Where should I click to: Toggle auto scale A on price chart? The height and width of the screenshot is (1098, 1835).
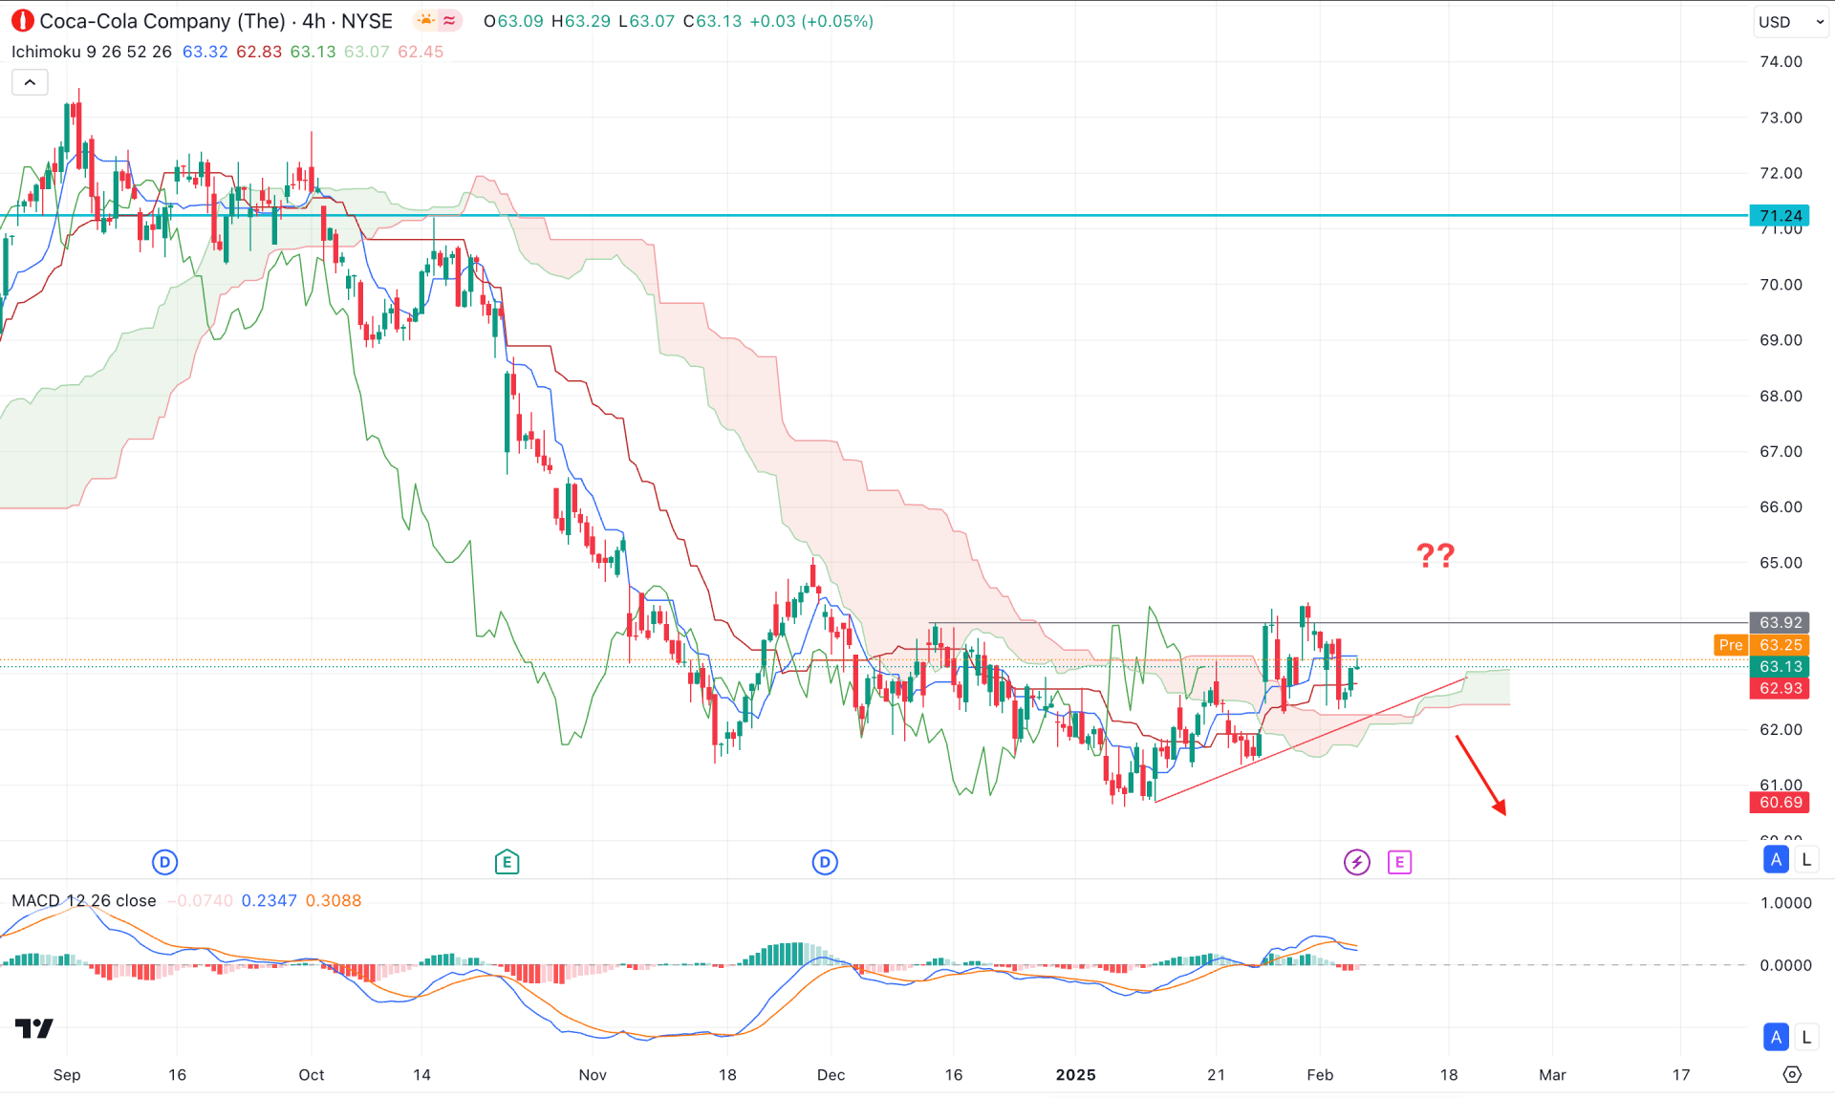pos(1776,859)
